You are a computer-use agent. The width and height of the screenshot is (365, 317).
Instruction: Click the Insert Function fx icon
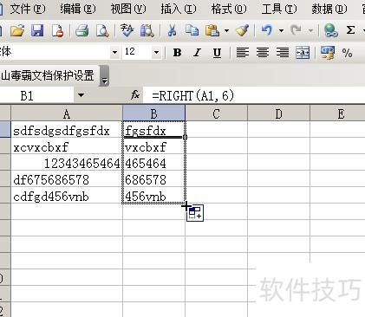[135, 95]
